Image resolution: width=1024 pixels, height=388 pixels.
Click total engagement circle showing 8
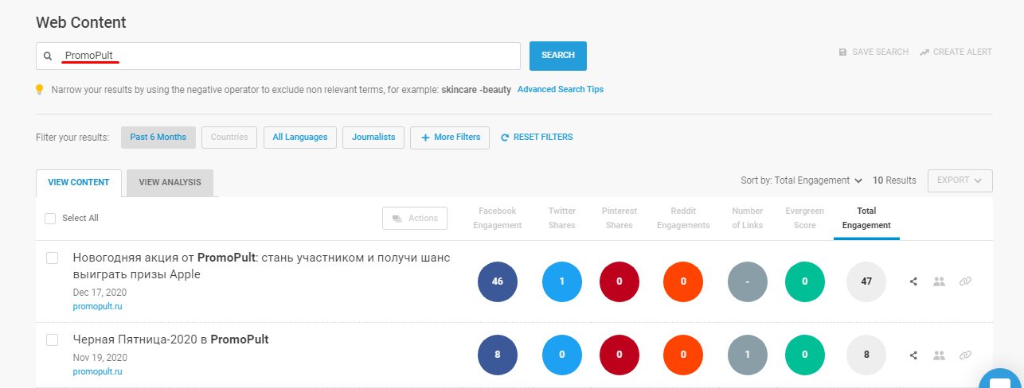[866, 355]
